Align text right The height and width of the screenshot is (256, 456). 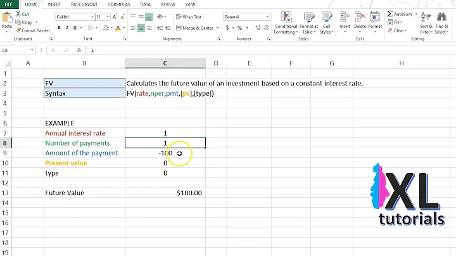coord(149,28)
